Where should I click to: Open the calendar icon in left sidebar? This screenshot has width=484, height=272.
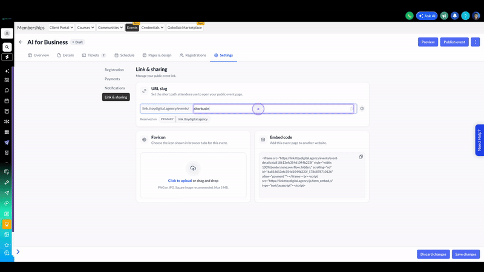7,101
